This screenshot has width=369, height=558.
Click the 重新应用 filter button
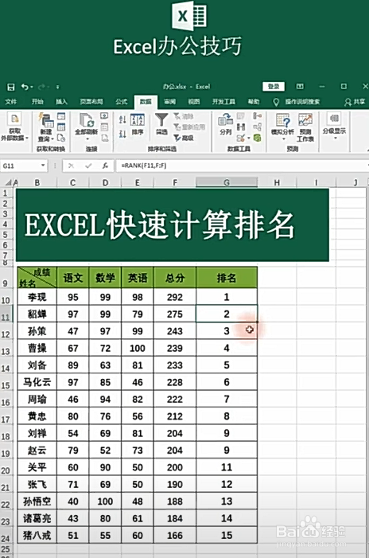[189, 127]
